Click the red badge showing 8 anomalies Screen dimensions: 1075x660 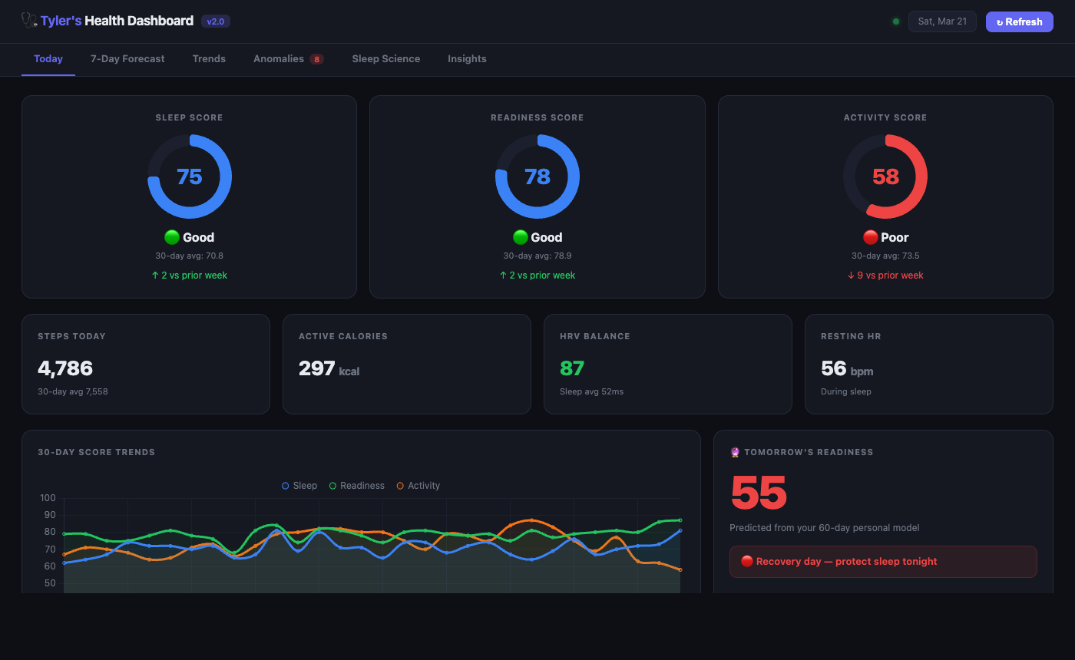click(316, 58)
